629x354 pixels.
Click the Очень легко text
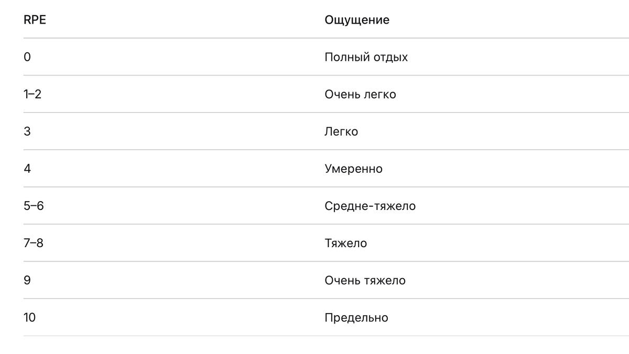(360, 94)
